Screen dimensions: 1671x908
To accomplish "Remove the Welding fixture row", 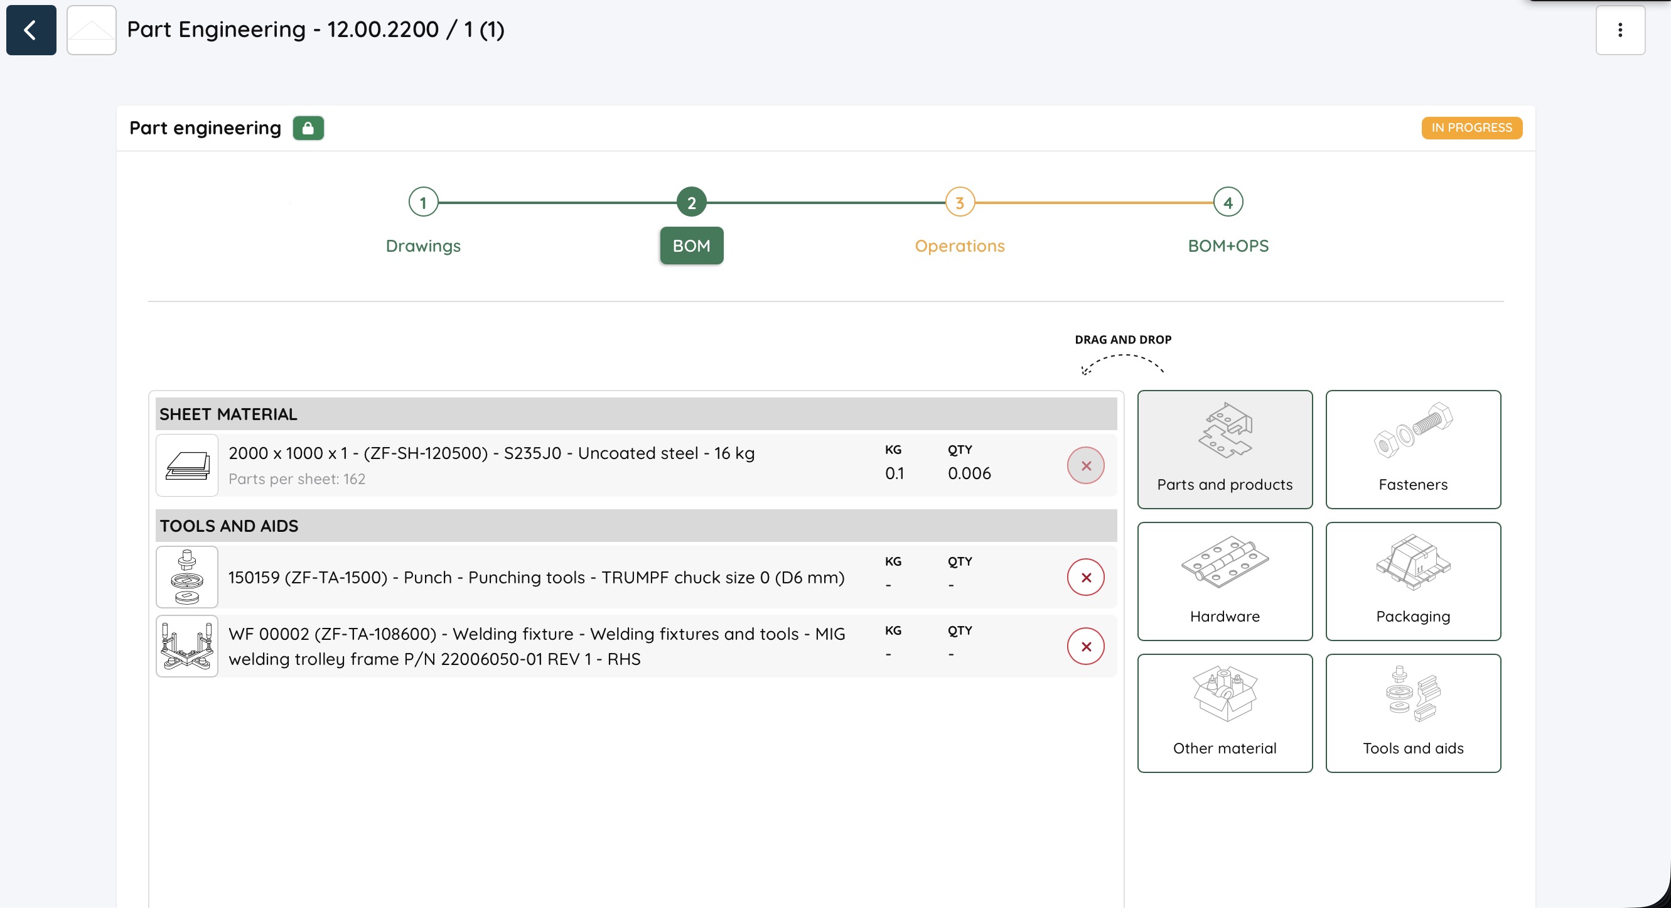I will point(1085,646).
